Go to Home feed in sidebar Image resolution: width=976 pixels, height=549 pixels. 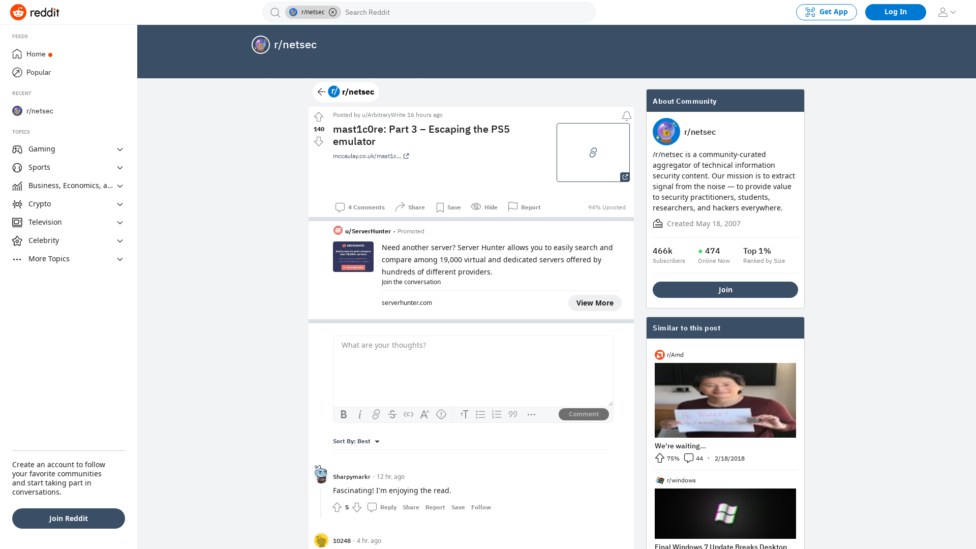point(69,54)
